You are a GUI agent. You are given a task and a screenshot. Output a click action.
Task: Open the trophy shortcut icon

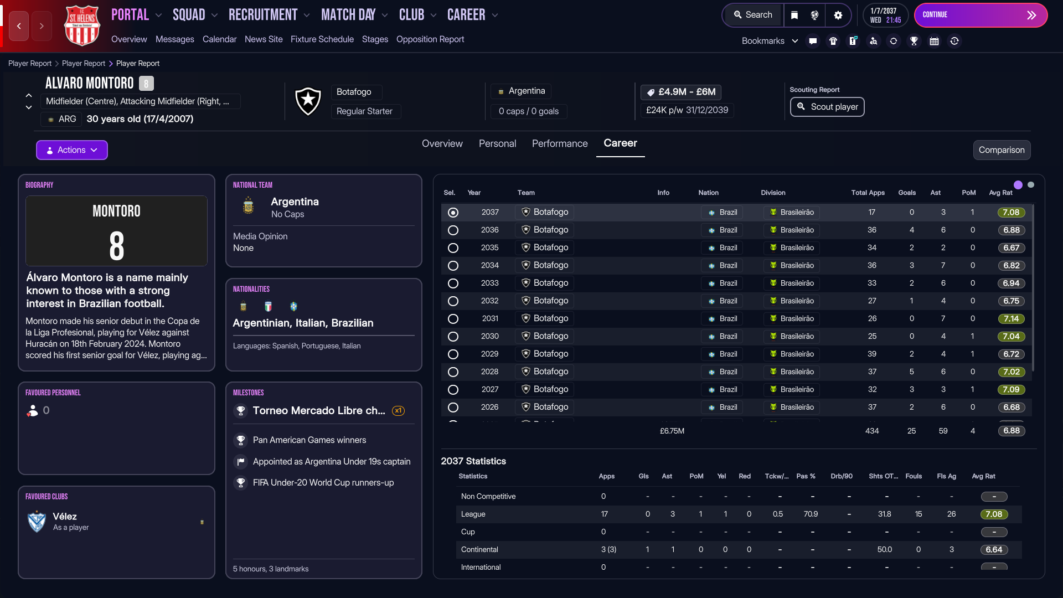(914, 41)
